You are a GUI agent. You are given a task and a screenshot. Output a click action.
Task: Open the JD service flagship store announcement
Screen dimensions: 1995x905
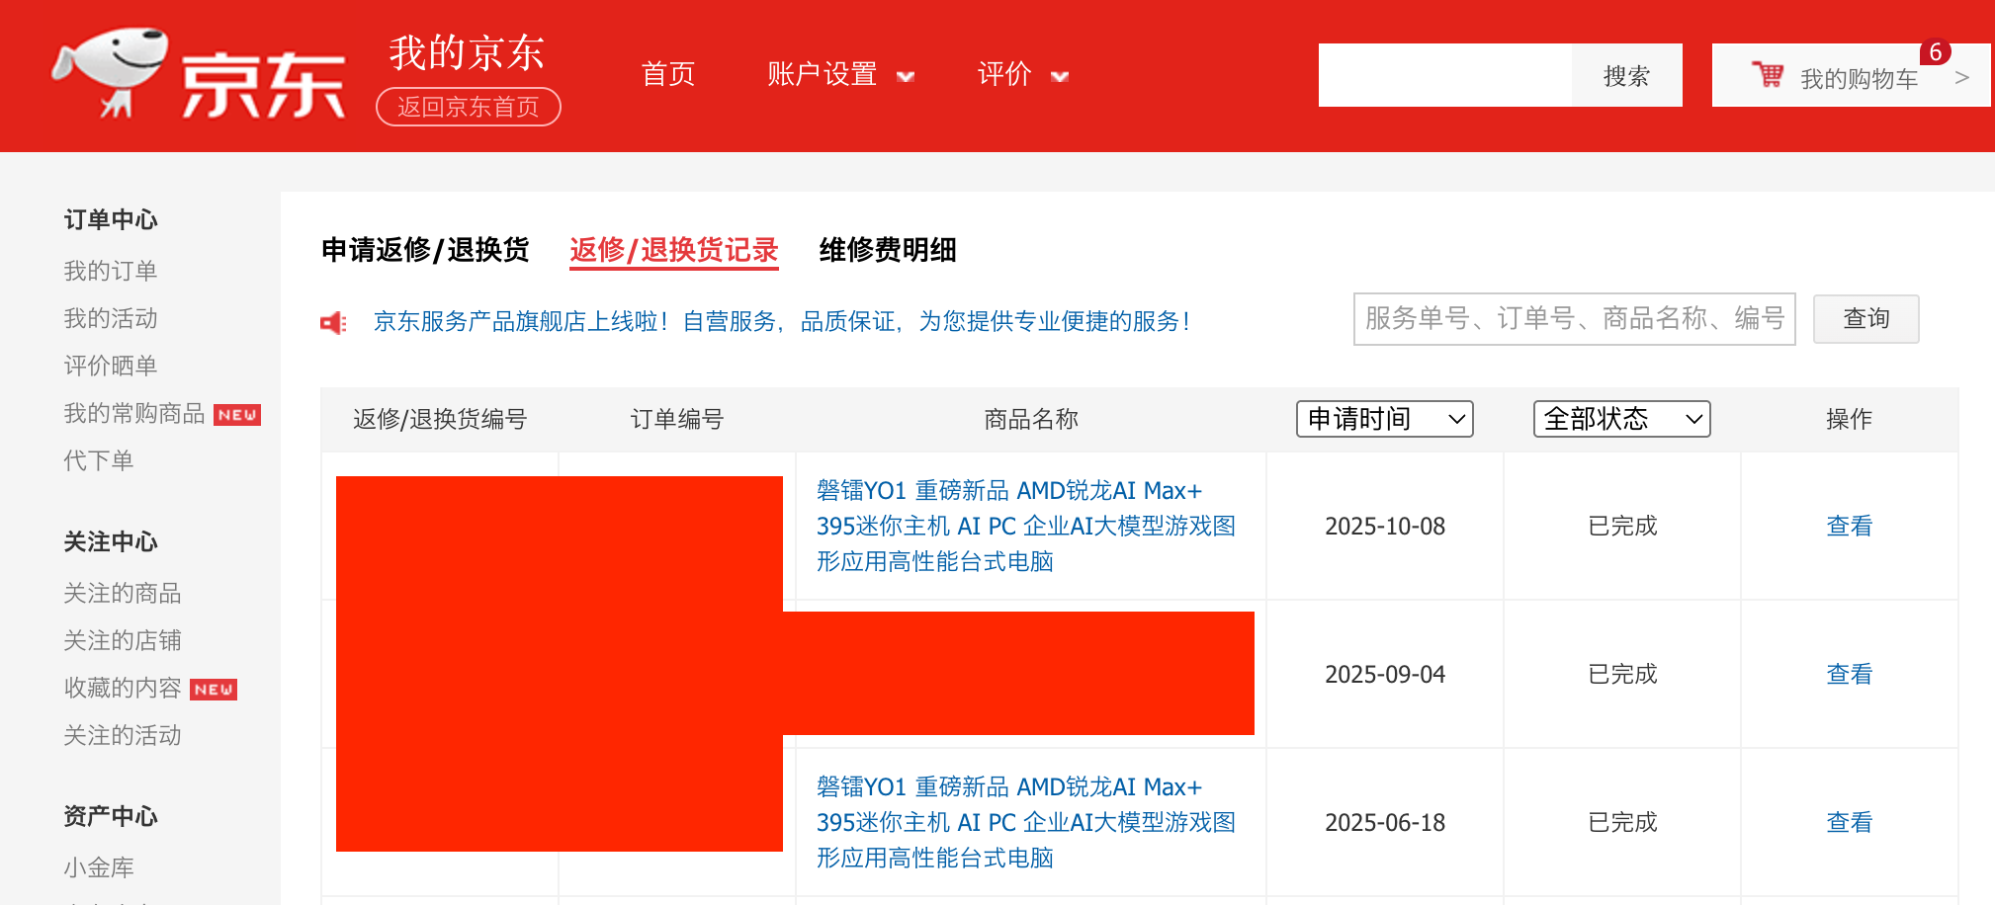tap(781, 321)
